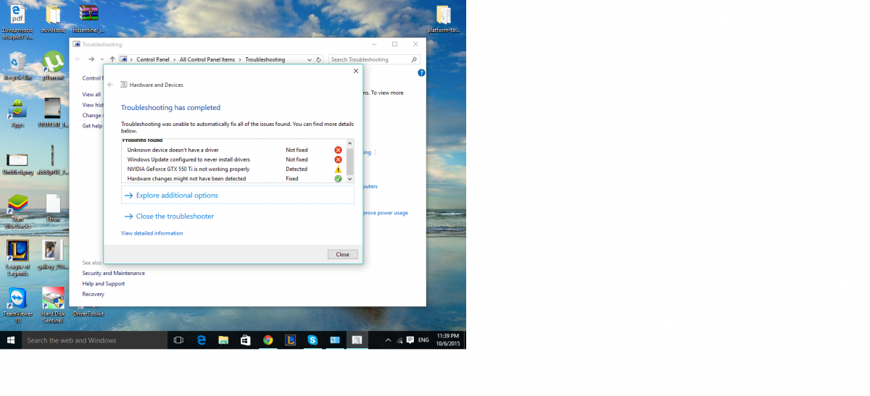Click in the Search Troubleshooting field
This screenshot has height=396, width=870.
[374, 59]
